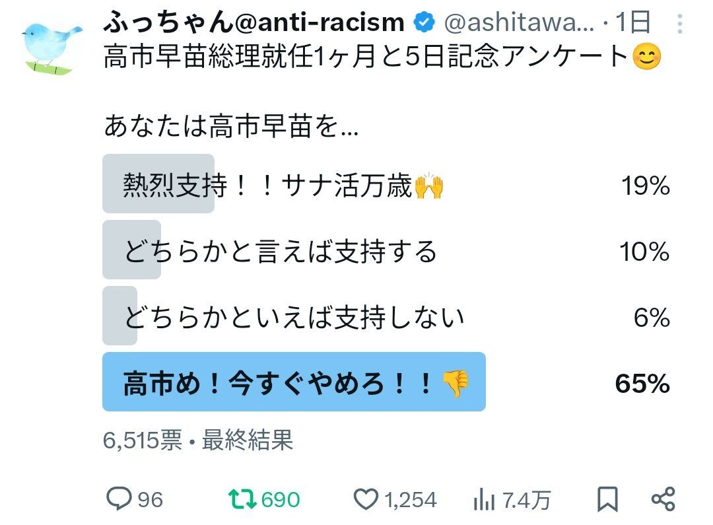This screenshot has width=713, height=525.
Task: Click the smiling face emoji in the post
Action: pyautogui.click(x=646, y=57)
